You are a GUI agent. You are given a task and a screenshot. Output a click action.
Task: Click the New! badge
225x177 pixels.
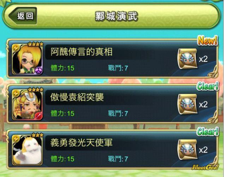pyautogui.click(x=207, y=41)
